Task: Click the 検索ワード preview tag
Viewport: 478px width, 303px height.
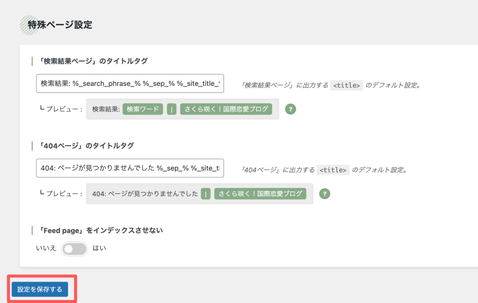Action: pos(143,109)
